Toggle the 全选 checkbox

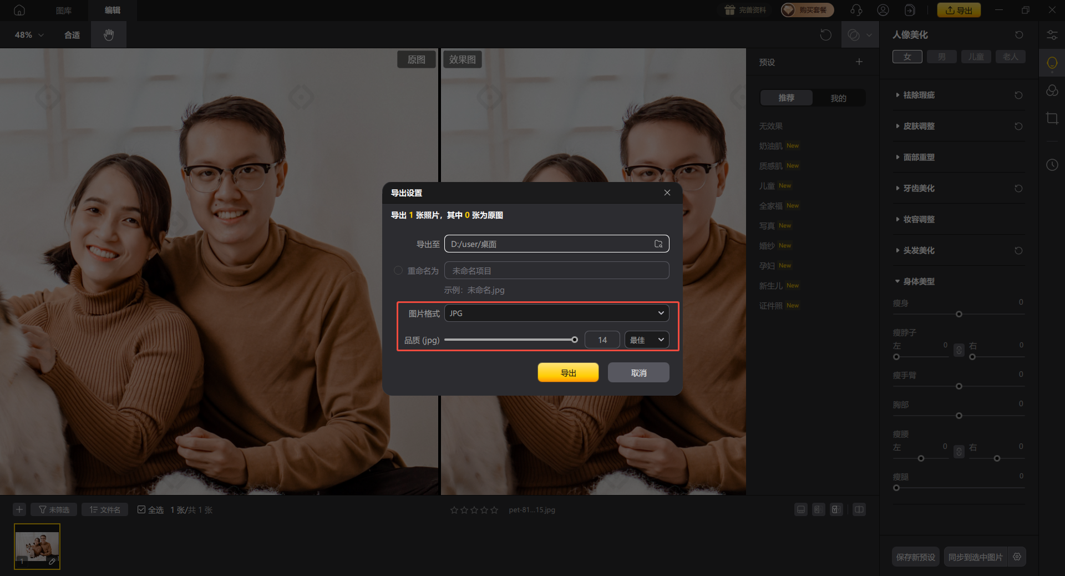click(141, 510)
